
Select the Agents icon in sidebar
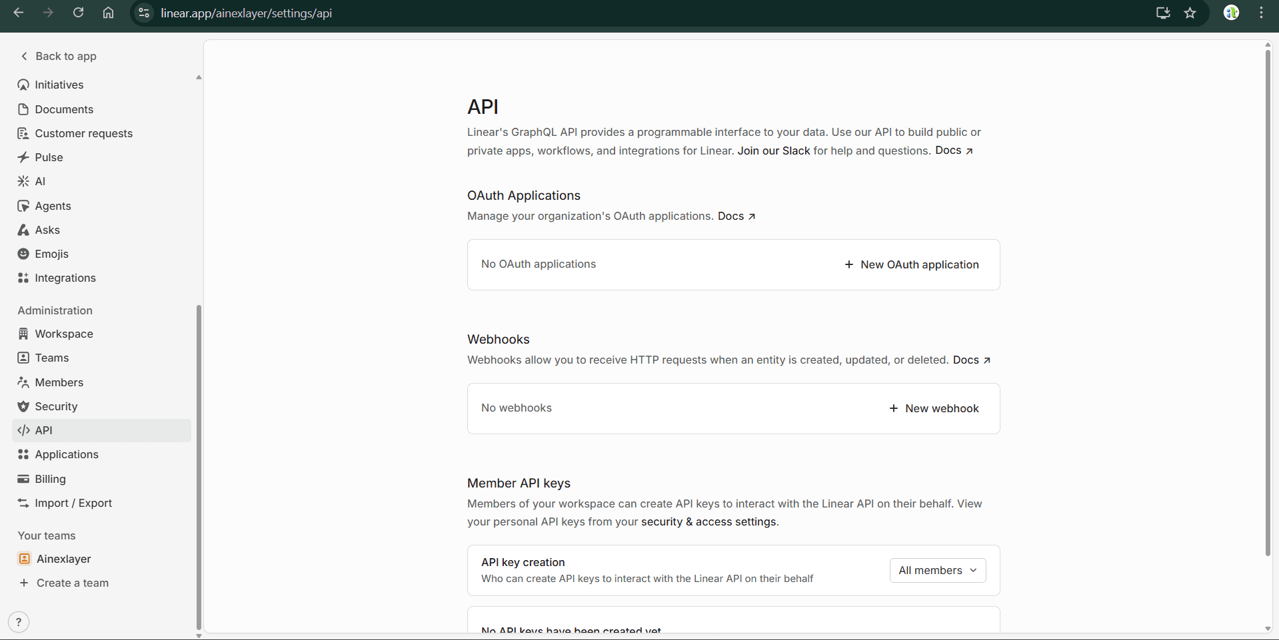point(23,206)
